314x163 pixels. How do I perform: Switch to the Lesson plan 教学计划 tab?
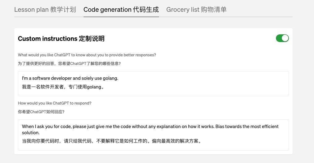(45, 10)
